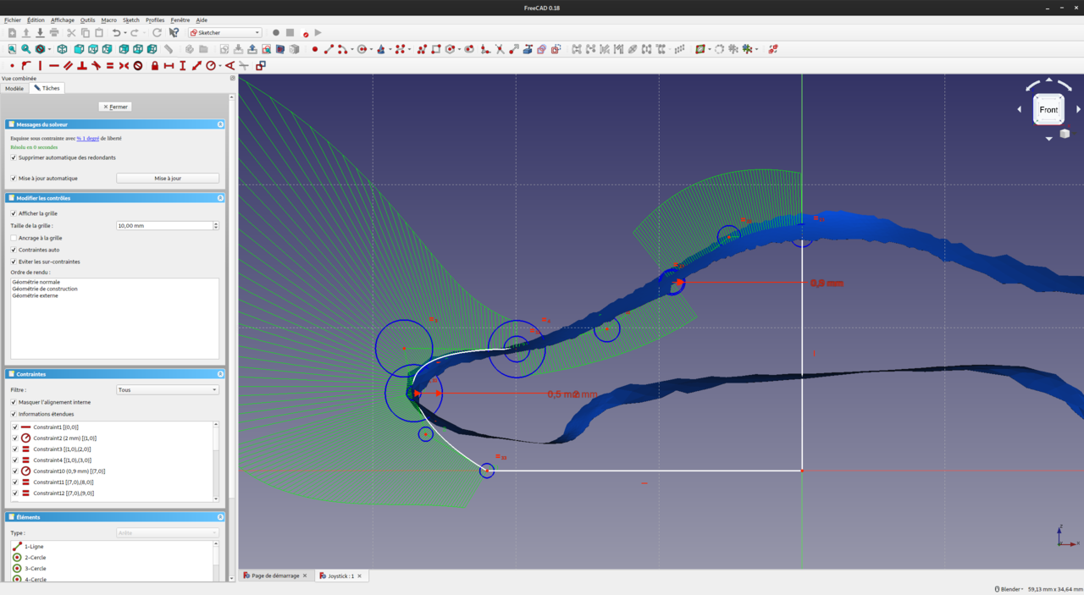Select 1-Ligne in elements list
1084x595 pixels.
[34, 547]
